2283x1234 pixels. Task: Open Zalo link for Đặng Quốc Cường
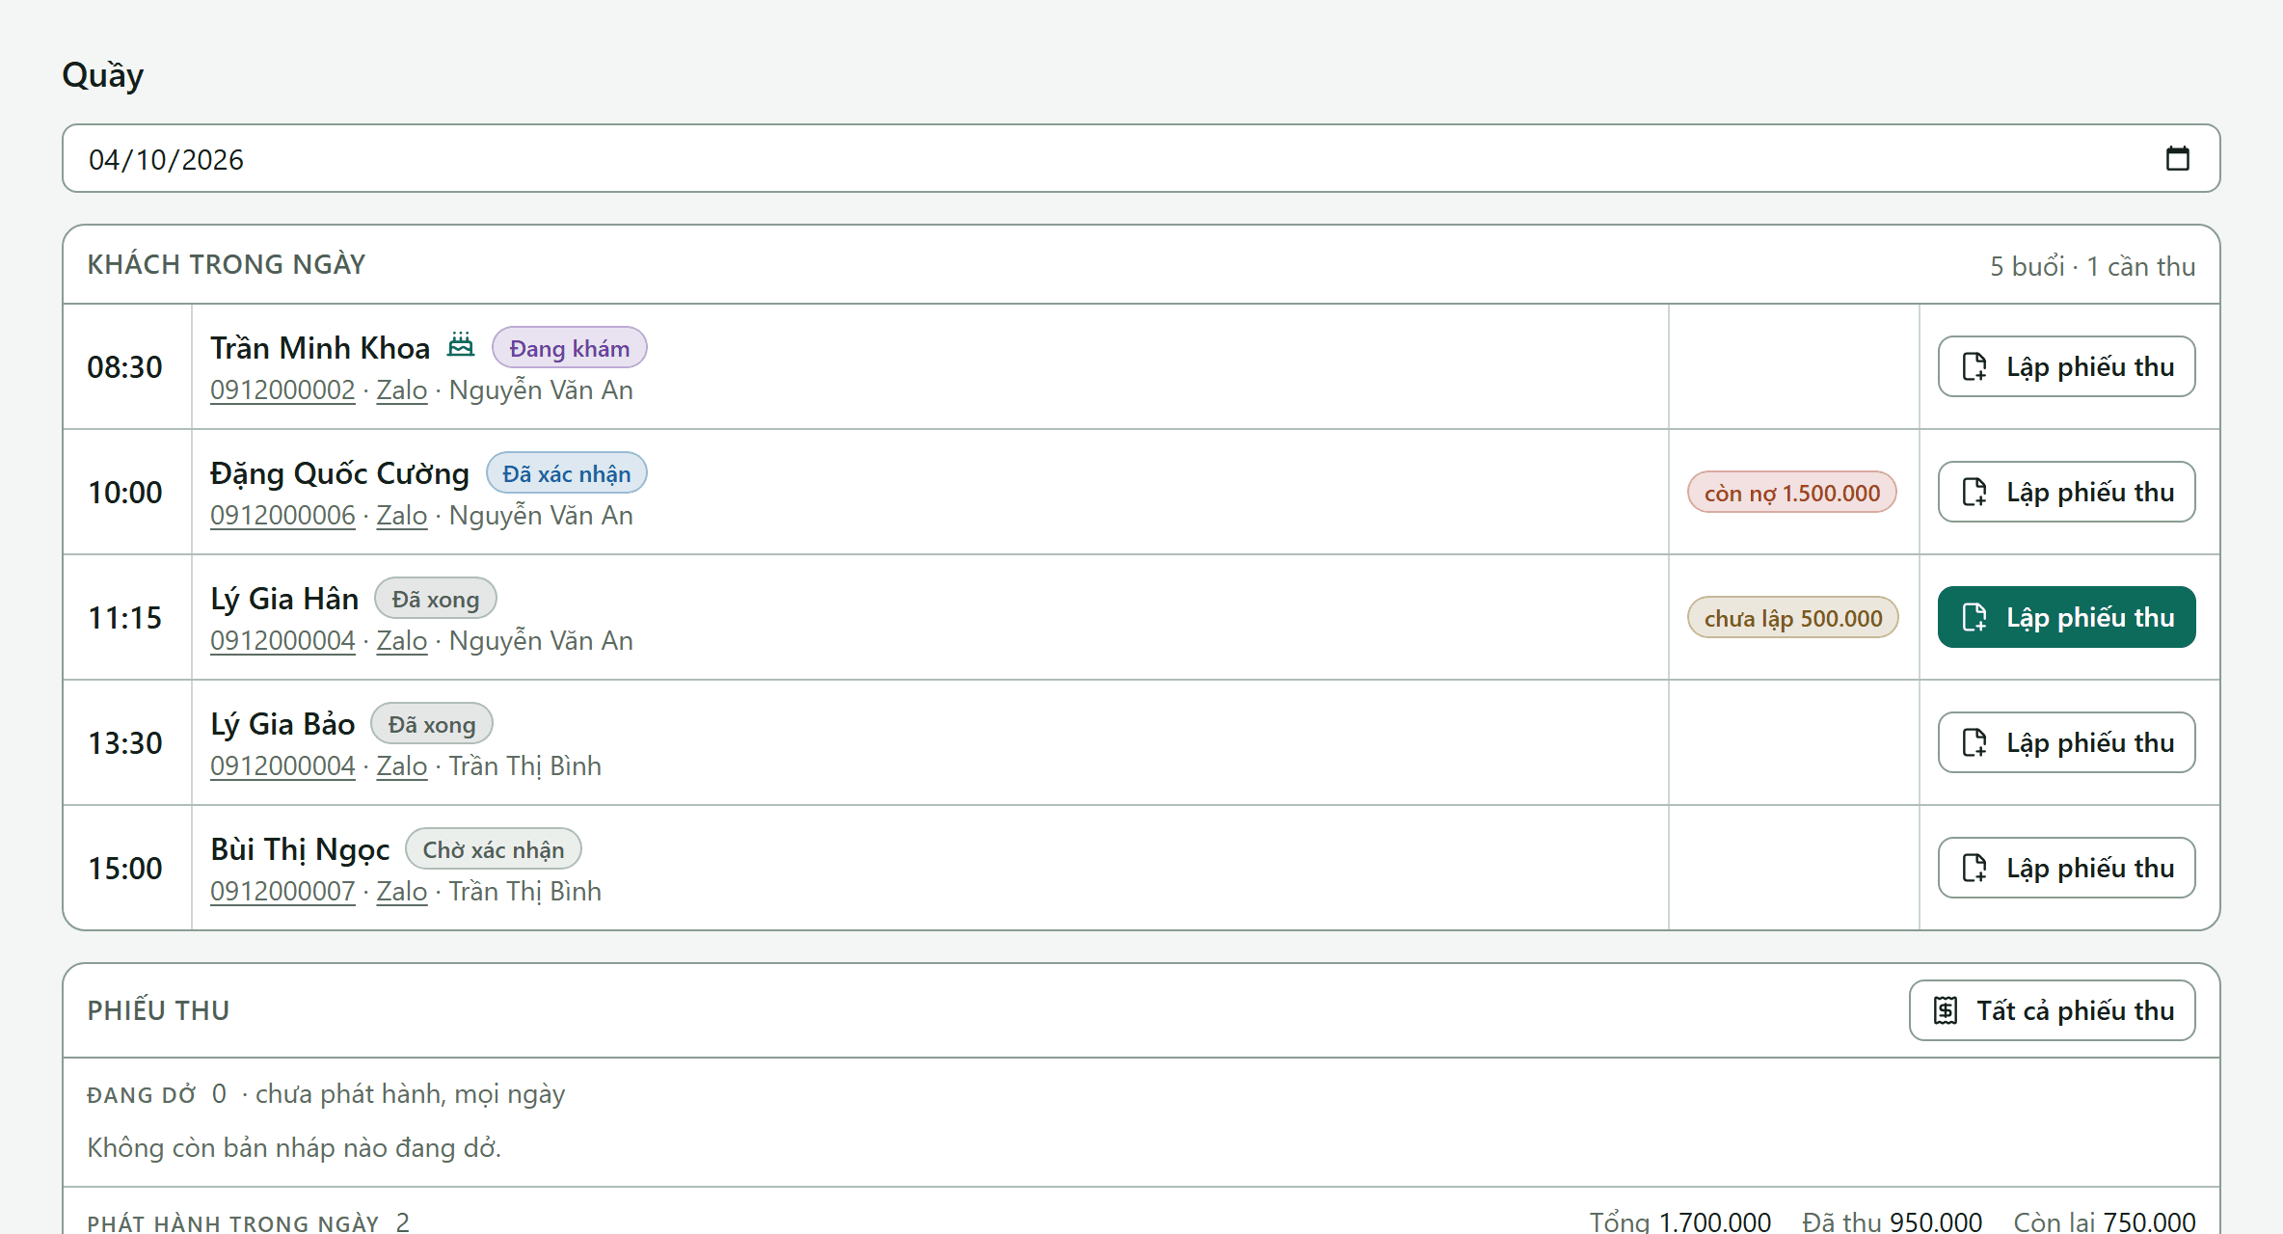click(402, 516)
